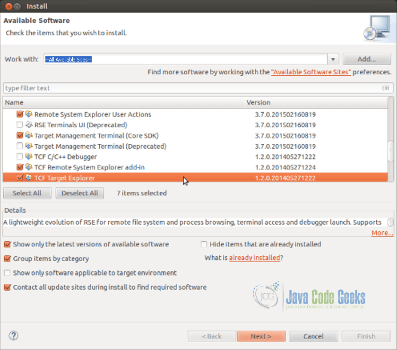This screenshot has width=397, height=350.
Task: Click the Add... button
Action: (367, 59)
